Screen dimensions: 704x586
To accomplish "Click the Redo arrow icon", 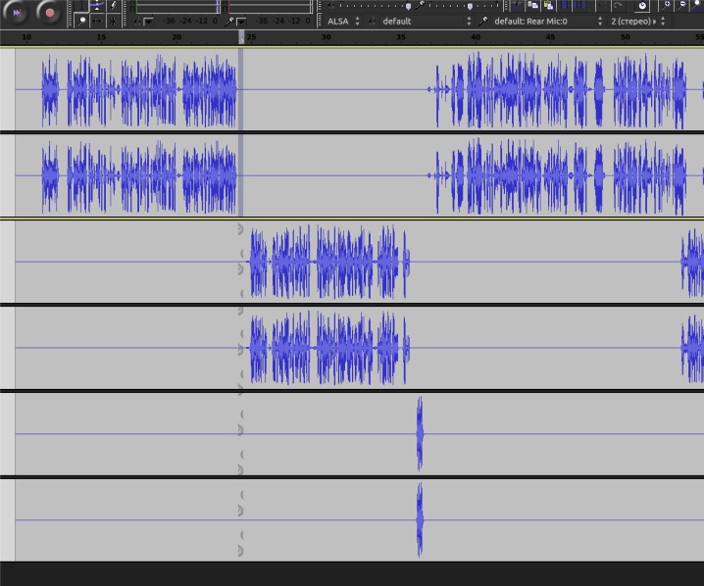I will pos(619,5).
